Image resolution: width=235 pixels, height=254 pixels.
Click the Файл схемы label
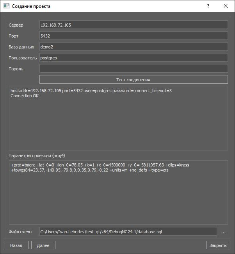20,232
